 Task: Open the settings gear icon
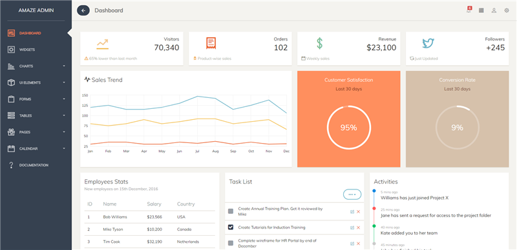pyautogui.click(x=507, y=10)
